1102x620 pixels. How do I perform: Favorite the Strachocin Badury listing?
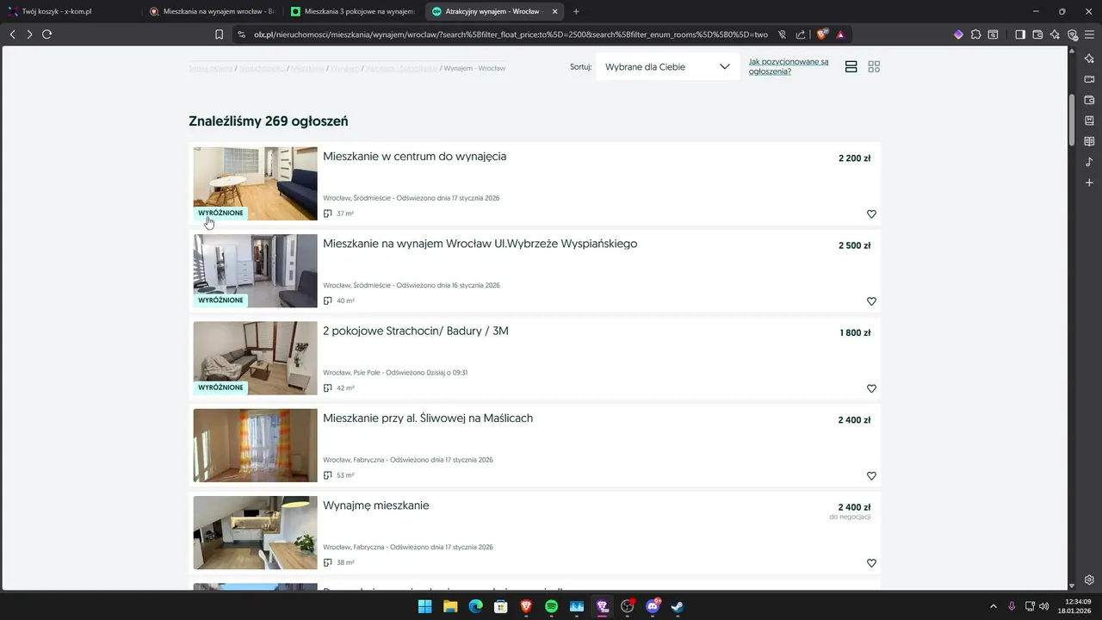tap(871, 389)
